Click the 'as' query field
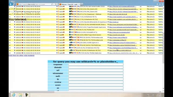This screenshot has width=173, height=97. [x=96, y=88]
